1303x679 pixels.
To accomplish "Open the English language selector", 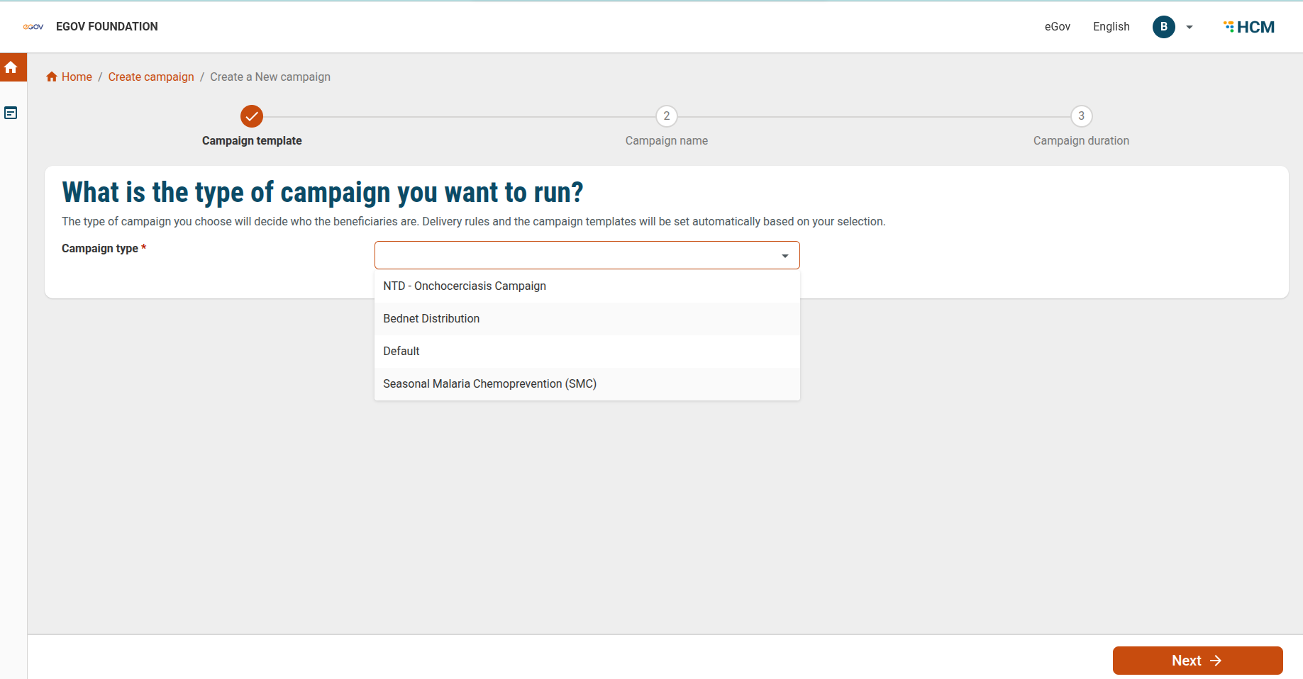I will [1111, 27].
